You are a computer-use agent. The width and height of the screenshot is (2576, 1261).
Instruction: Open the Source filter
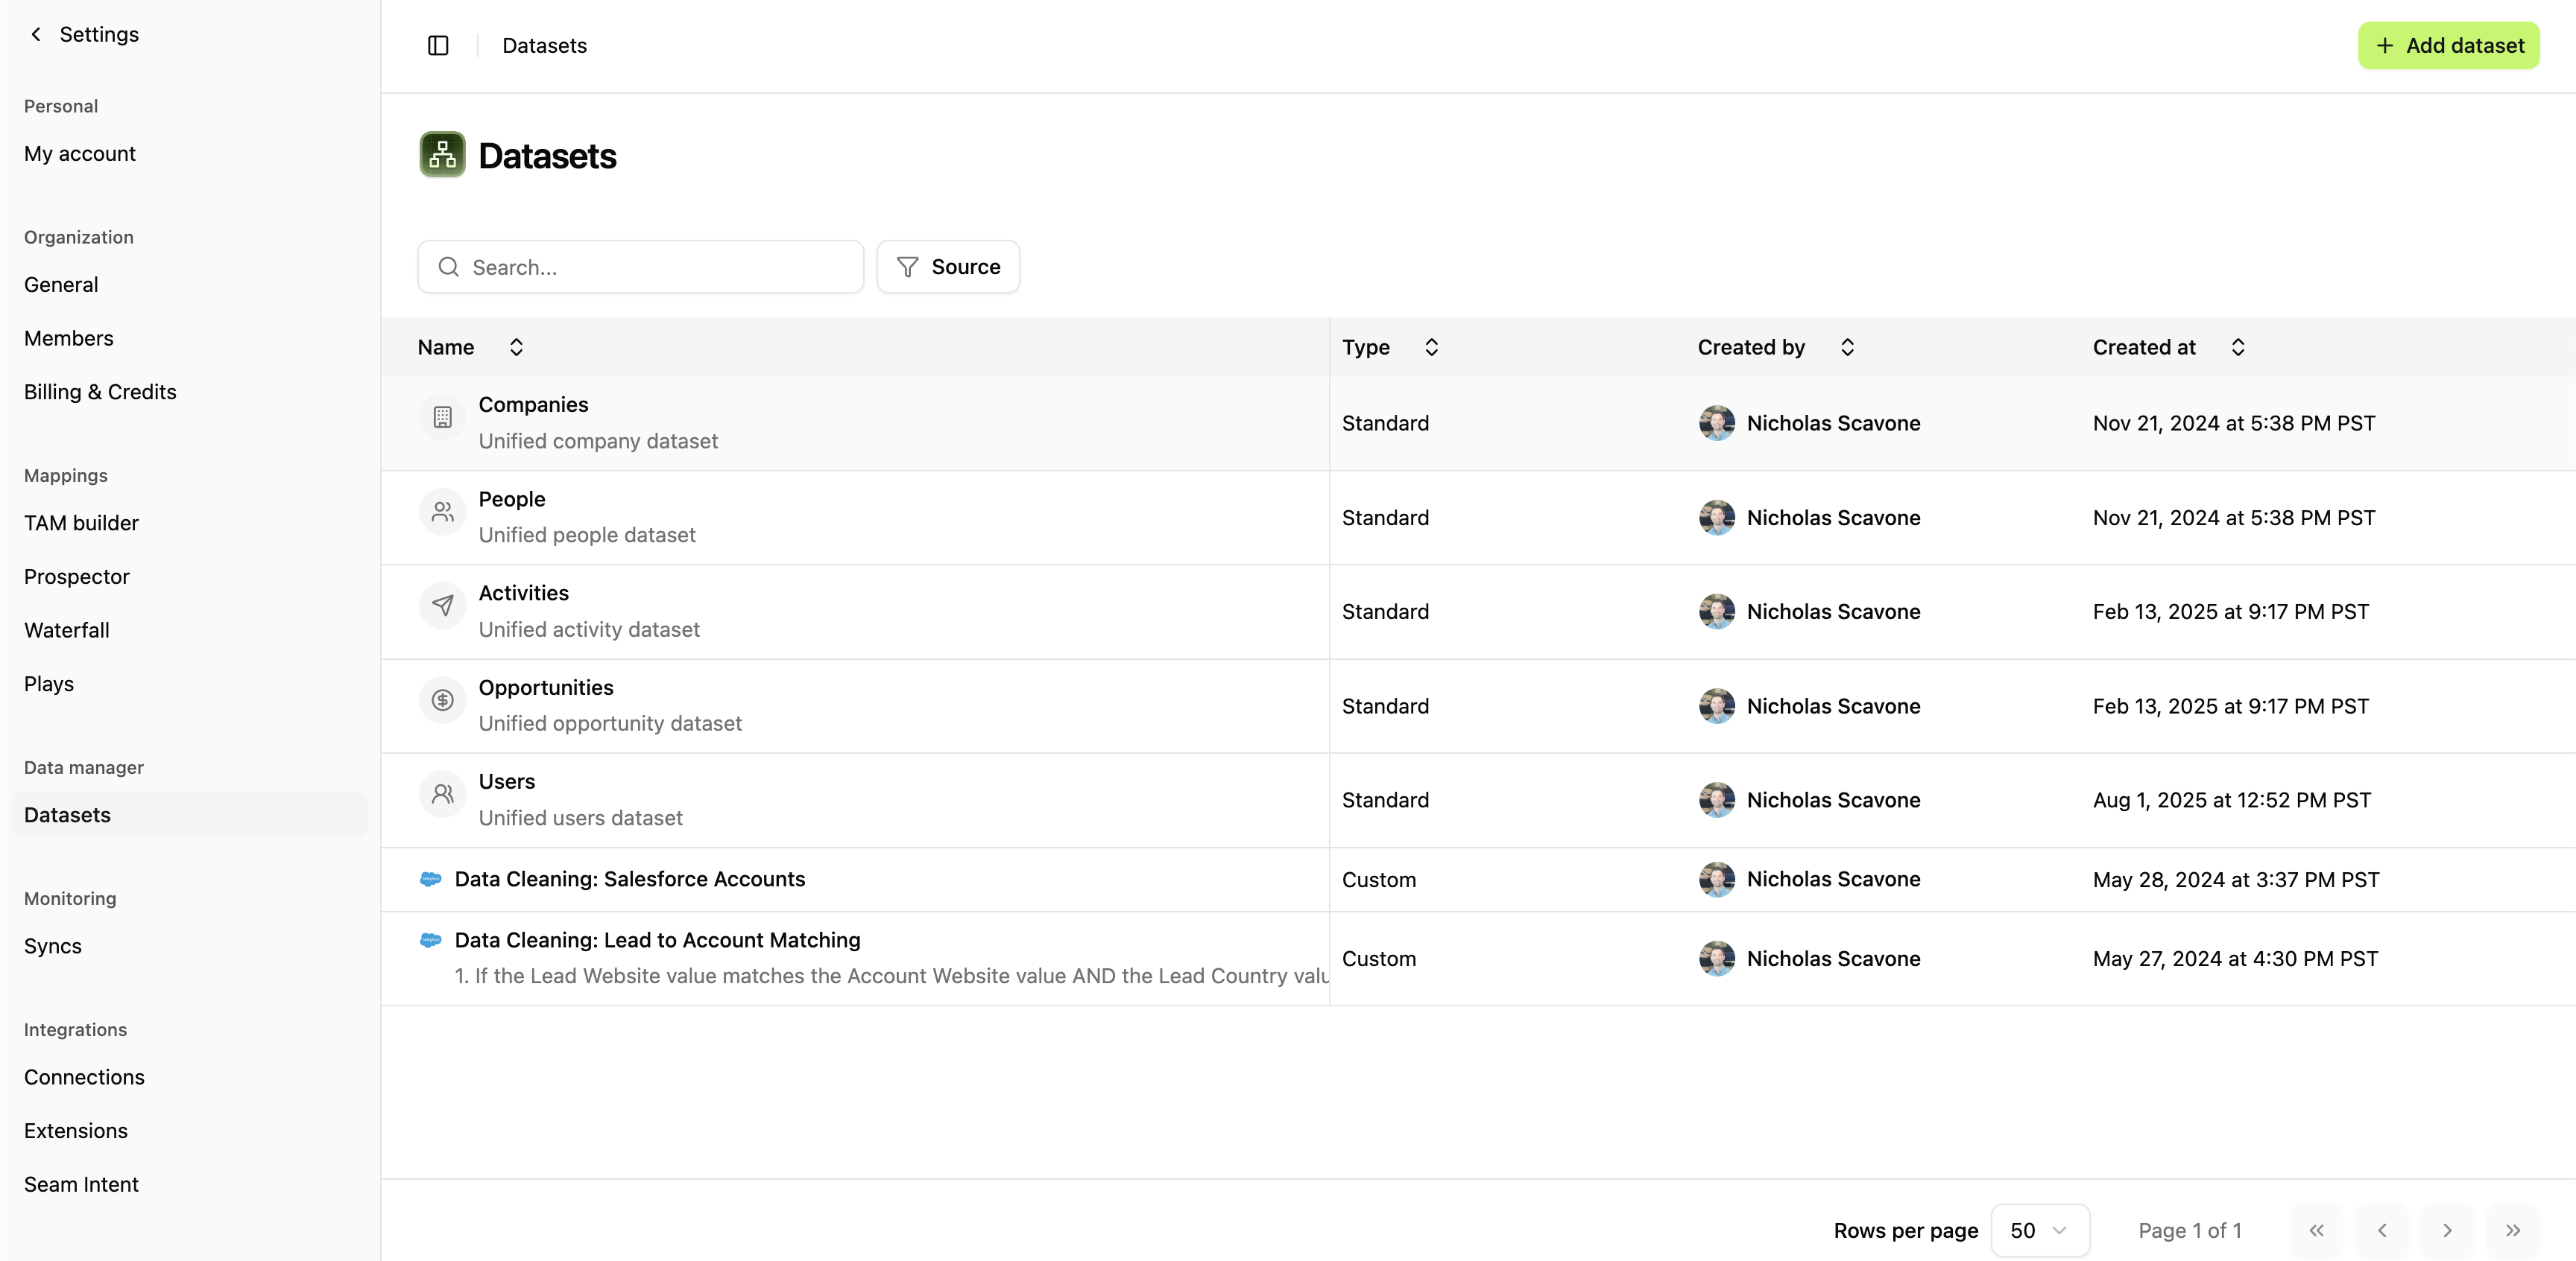coord(947,266)
